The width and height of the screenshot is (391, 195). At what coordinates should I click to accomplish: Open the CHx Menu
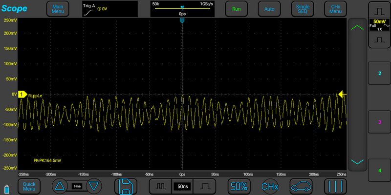(x=335, y=9)
